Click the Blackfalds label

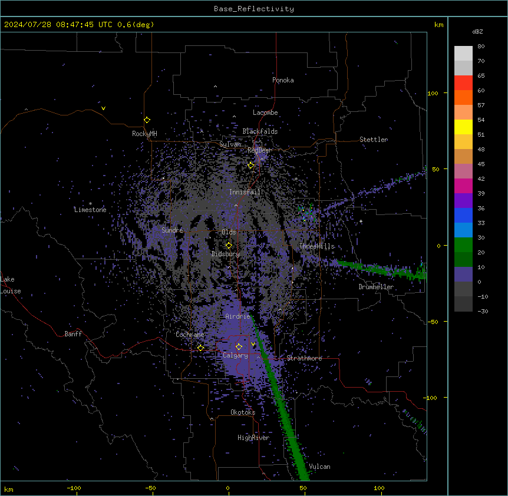coord(260,131)
